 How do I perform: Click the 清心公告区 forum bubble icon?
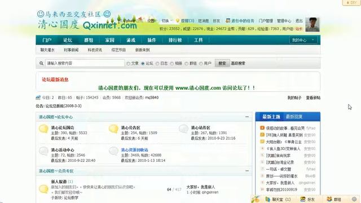tap(113, 129)
